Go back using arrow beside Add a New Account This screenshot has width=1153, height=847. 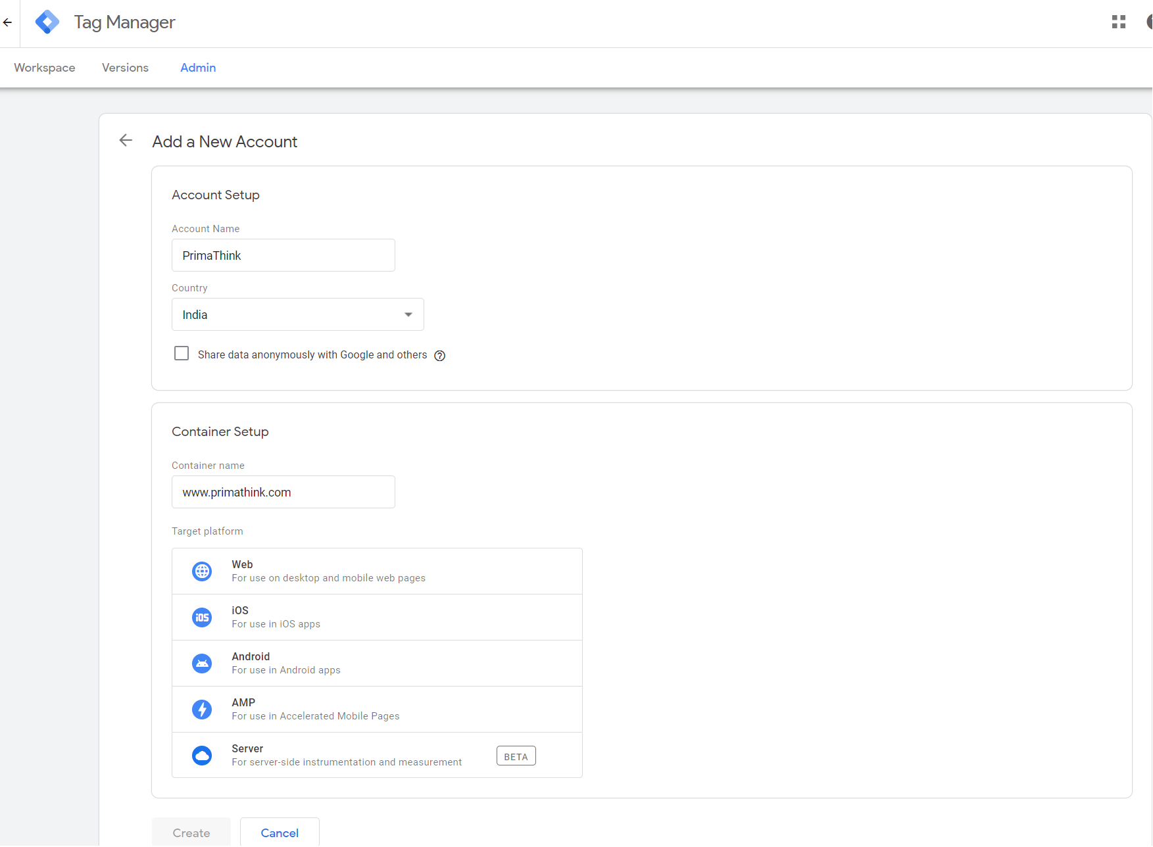click(x=126, y=140)
